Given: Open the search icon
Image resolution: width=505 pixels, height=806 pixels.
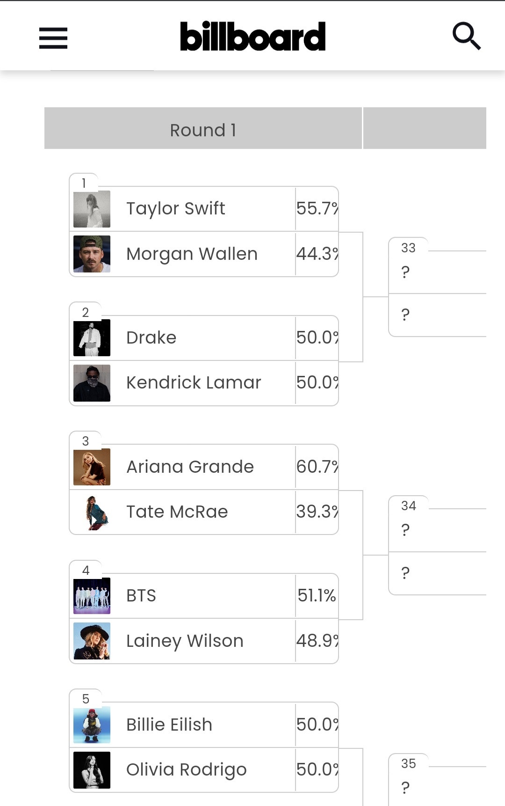Looking at the screenshot, I should tap(467, 36).
